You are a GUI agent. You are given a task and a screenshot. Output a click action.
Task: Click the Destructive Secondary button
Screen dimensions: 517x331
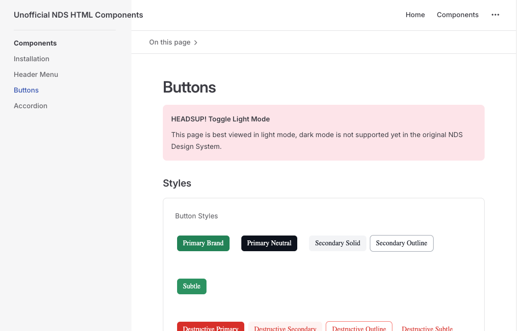coord(285,327)
